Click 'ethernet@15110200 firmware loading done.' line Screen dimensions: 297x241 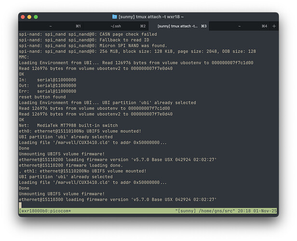click(x=71, y=165)
